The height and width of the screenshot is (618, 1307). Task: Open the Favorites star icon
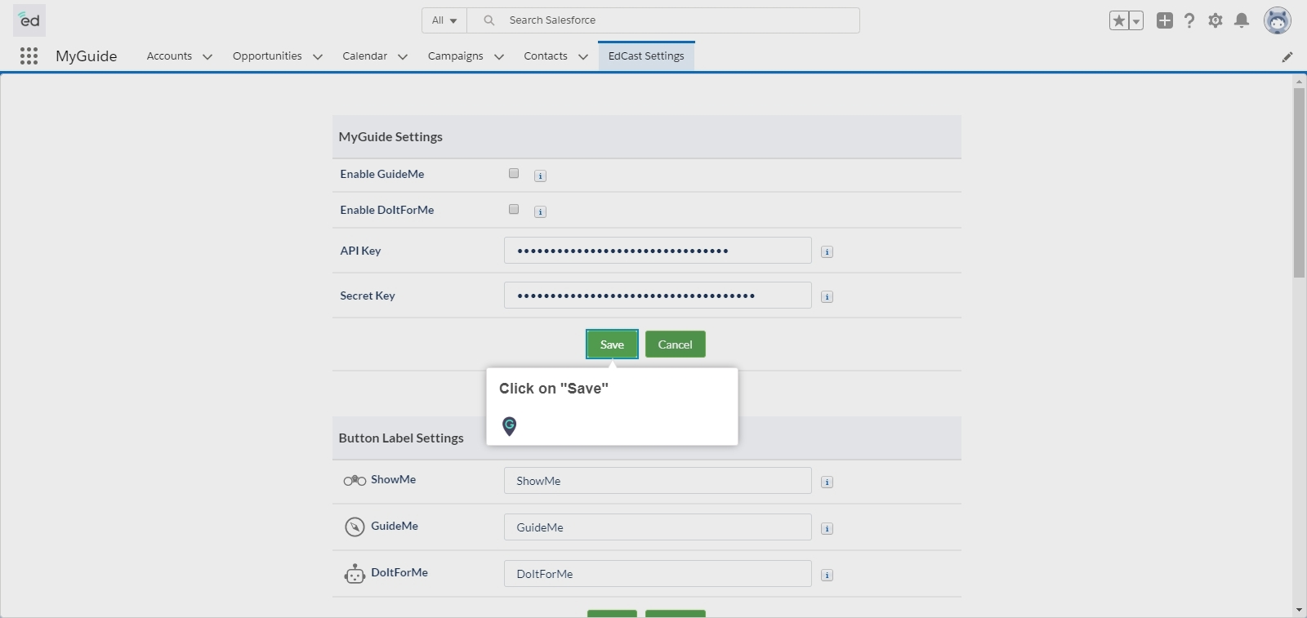[x=1118, y=20]
